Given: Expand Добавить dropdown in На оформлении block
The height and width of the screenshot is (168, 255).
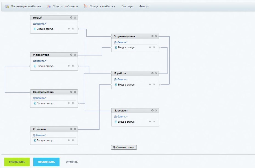Looking at the screenshot, I should click(40, 98).
